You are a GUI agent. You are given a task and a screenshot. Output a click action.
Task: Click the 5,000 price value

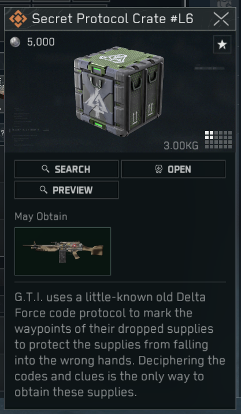[x=41, y=42]
